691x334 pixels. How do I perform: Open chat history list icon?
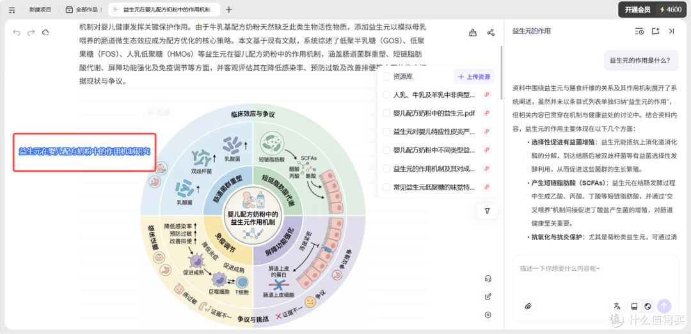point(639,31)
